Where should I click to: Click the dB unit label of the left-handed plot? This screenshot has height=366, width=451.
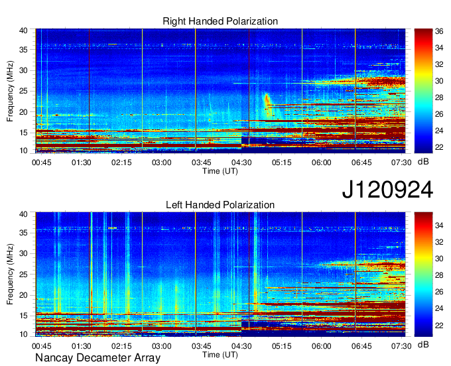(x=423, y=344)
